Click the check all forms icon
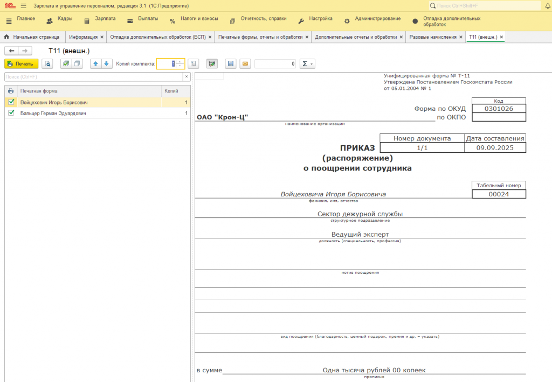Screen dimensions: 552x382 [66, 63]
